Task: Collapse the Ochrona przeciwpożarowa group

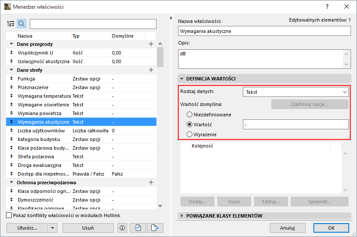Action: point(11,183)
